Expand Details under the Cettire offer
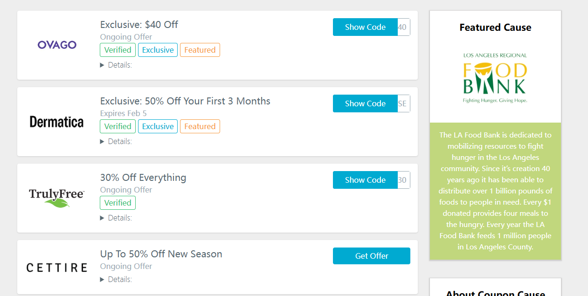Screen dimensions: 588x296 coord(116,280)
